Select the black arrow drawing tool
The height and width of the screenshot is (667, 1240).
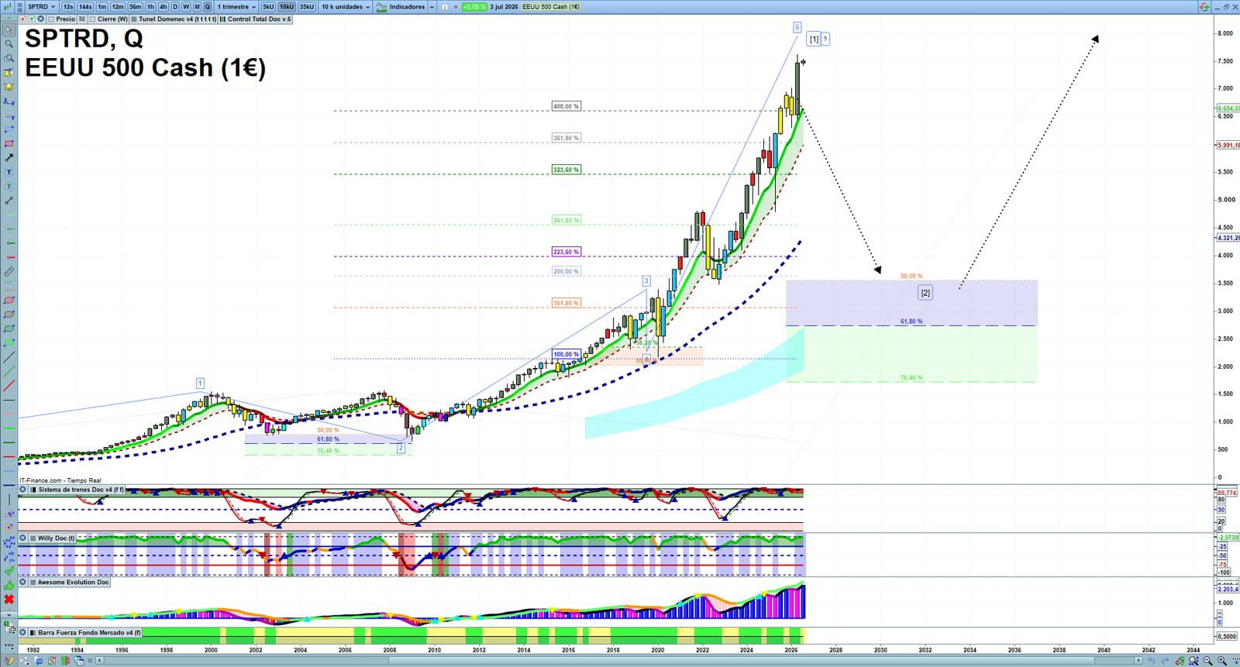[x=9, y=157]
